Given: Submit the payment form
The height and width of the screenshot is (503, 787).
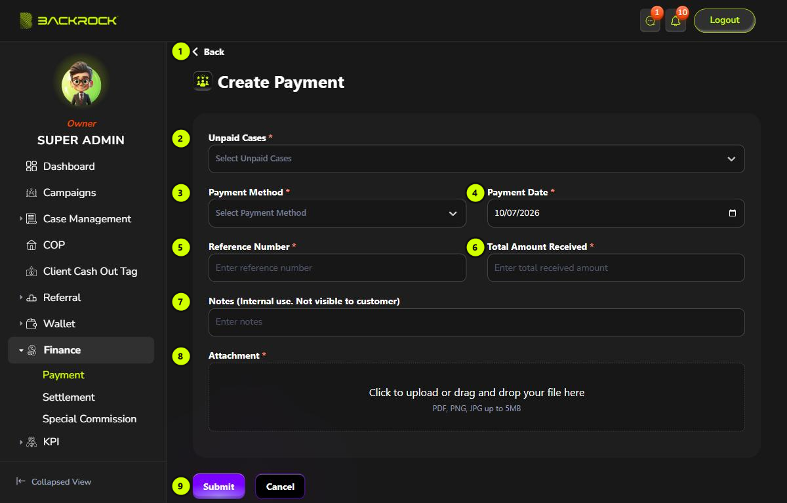Looking at the screenshot, I should (218, 487).
